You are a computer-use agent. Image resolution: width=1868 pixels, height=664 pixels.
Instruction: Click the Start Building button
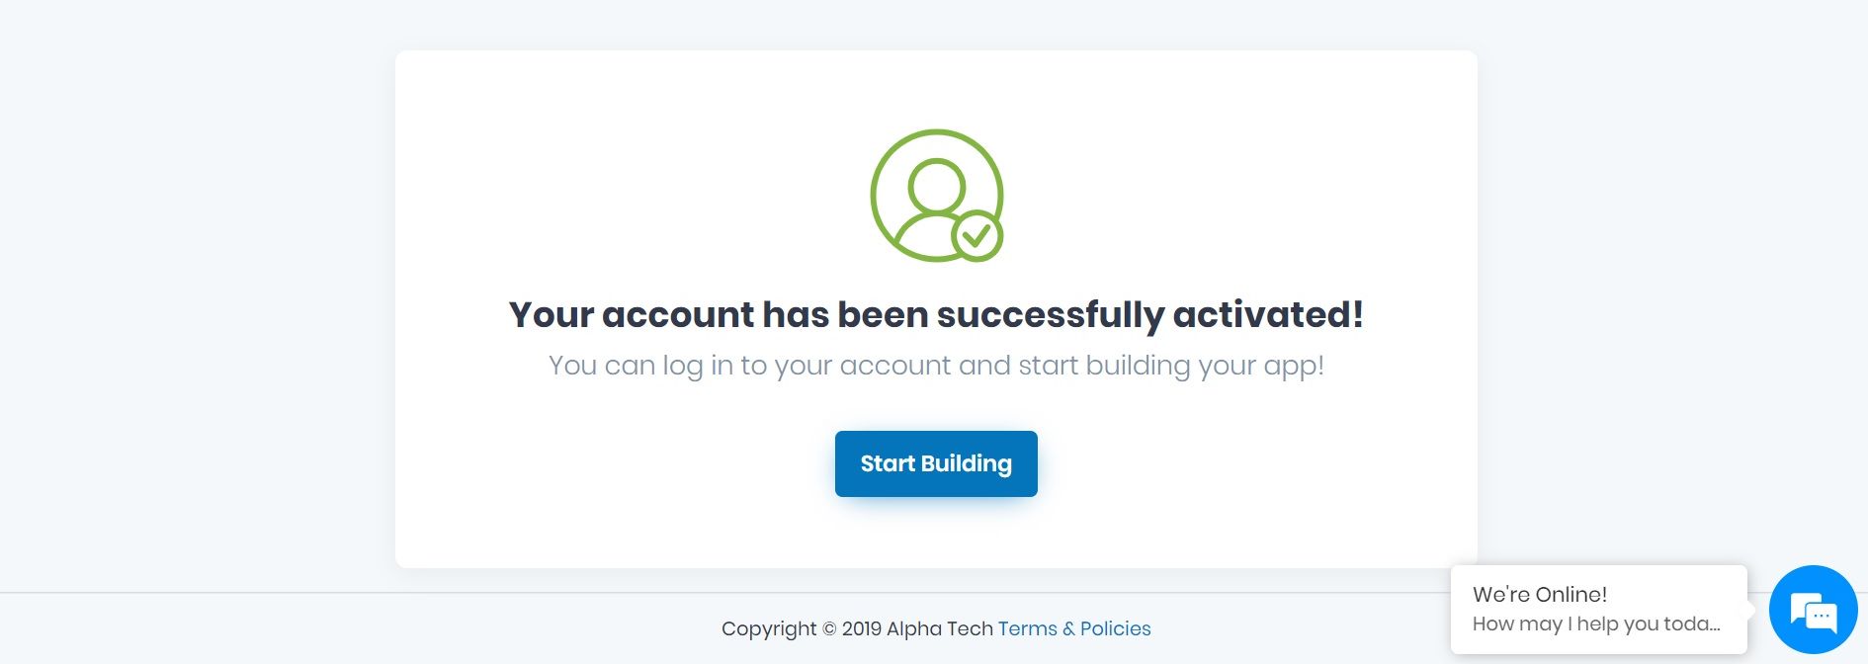pyautogui.click(x=936, y=463)
